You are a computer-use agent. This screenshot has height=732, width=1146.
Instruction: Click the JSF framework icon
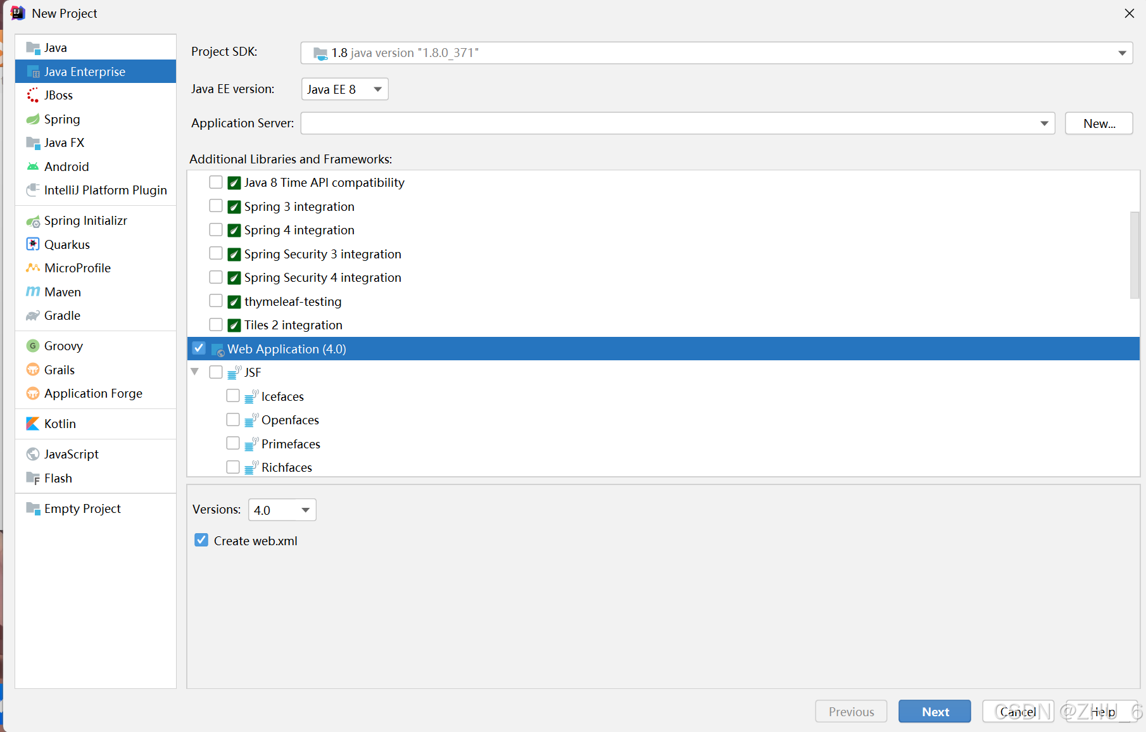coord(234,373)
